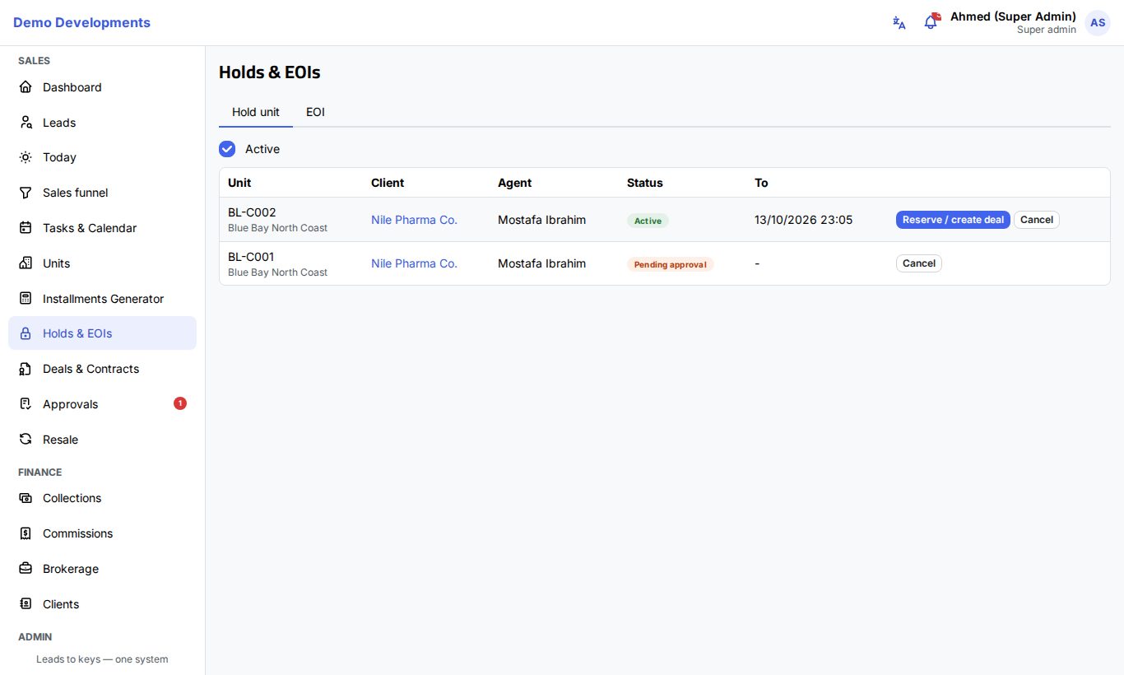Click the Sales funnel filter icon
Viewport: 1124px width, 675px height.
pos(26,193)
